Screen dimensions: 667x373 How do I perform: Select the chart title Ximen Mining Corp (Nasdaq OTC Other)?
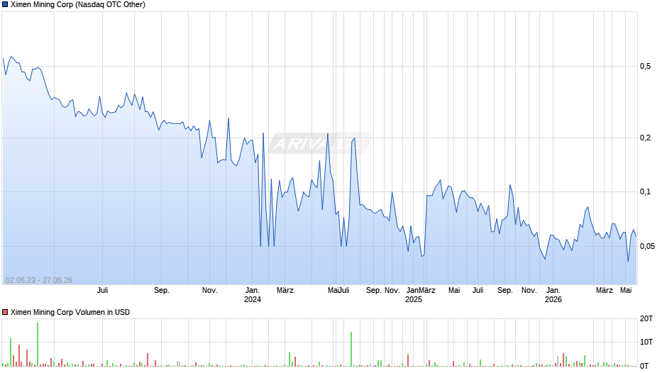[78, 5]
